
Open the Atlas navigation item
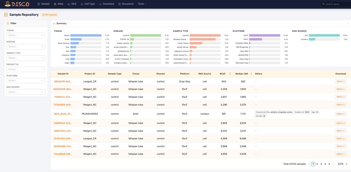click(58, 4)
